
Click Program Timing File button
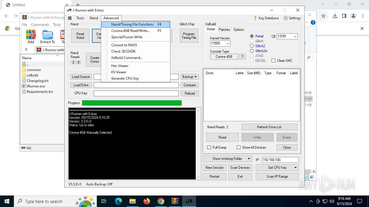pyautogui.click(x=189, y=36)
